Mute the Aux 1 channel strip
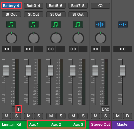Image resolution: width=134 pixels, height=129 pixels. pyautogui.click(x=29, y=116)
